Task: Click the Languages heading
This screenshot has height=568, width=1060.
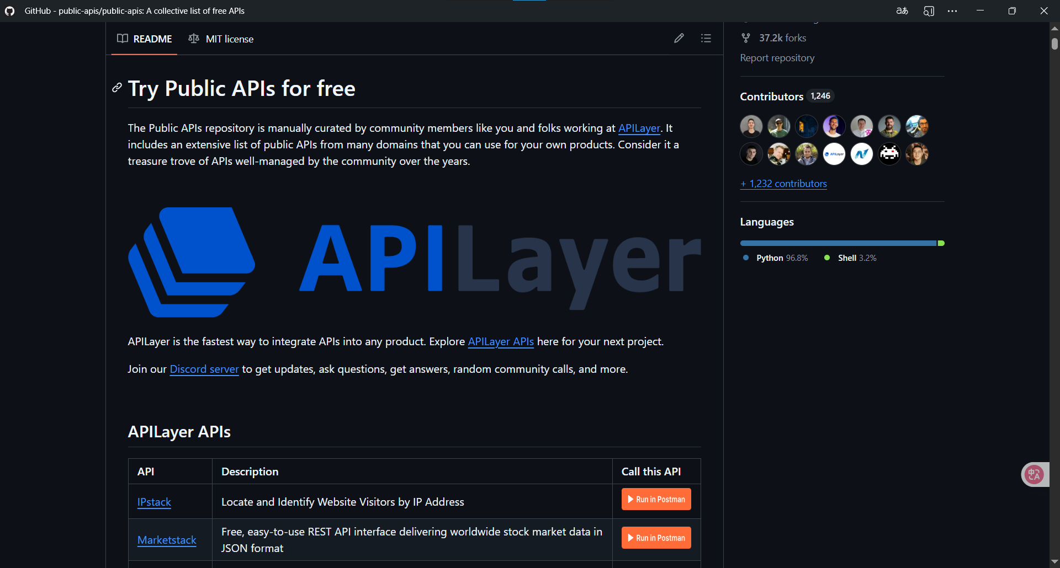Action: coord(767,222)
